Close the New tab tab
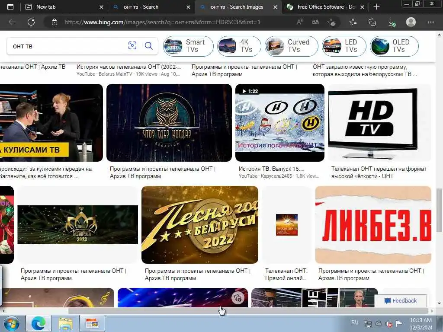Screen dimensions: 443x332 coord(101,7)
